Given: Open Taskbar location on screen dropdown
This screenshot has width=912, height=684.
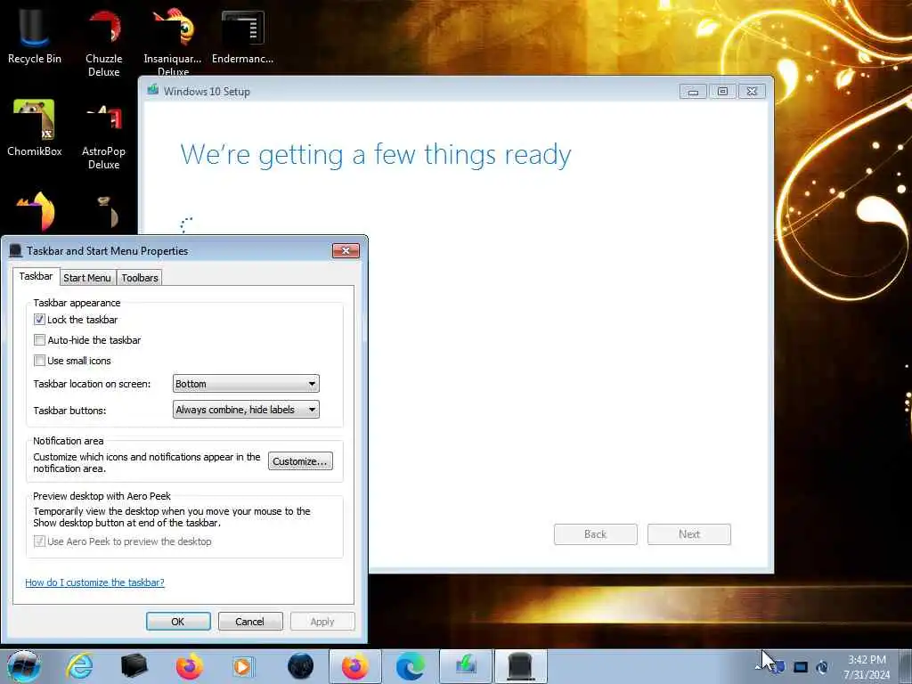Looking at the screenshot, I should (x=246, y=384).
